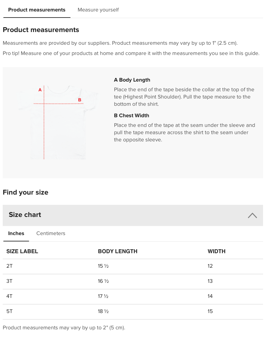Switch to the Measure yourself tab
This screenshot has height=339, width=267.
click(x=98, y=10)
